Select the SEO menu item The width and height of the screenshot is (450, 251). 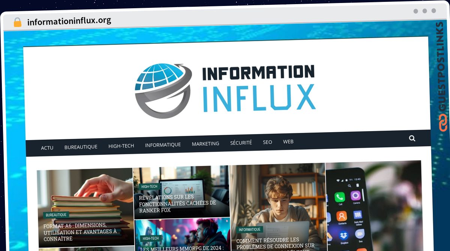(x=267, y=142)
